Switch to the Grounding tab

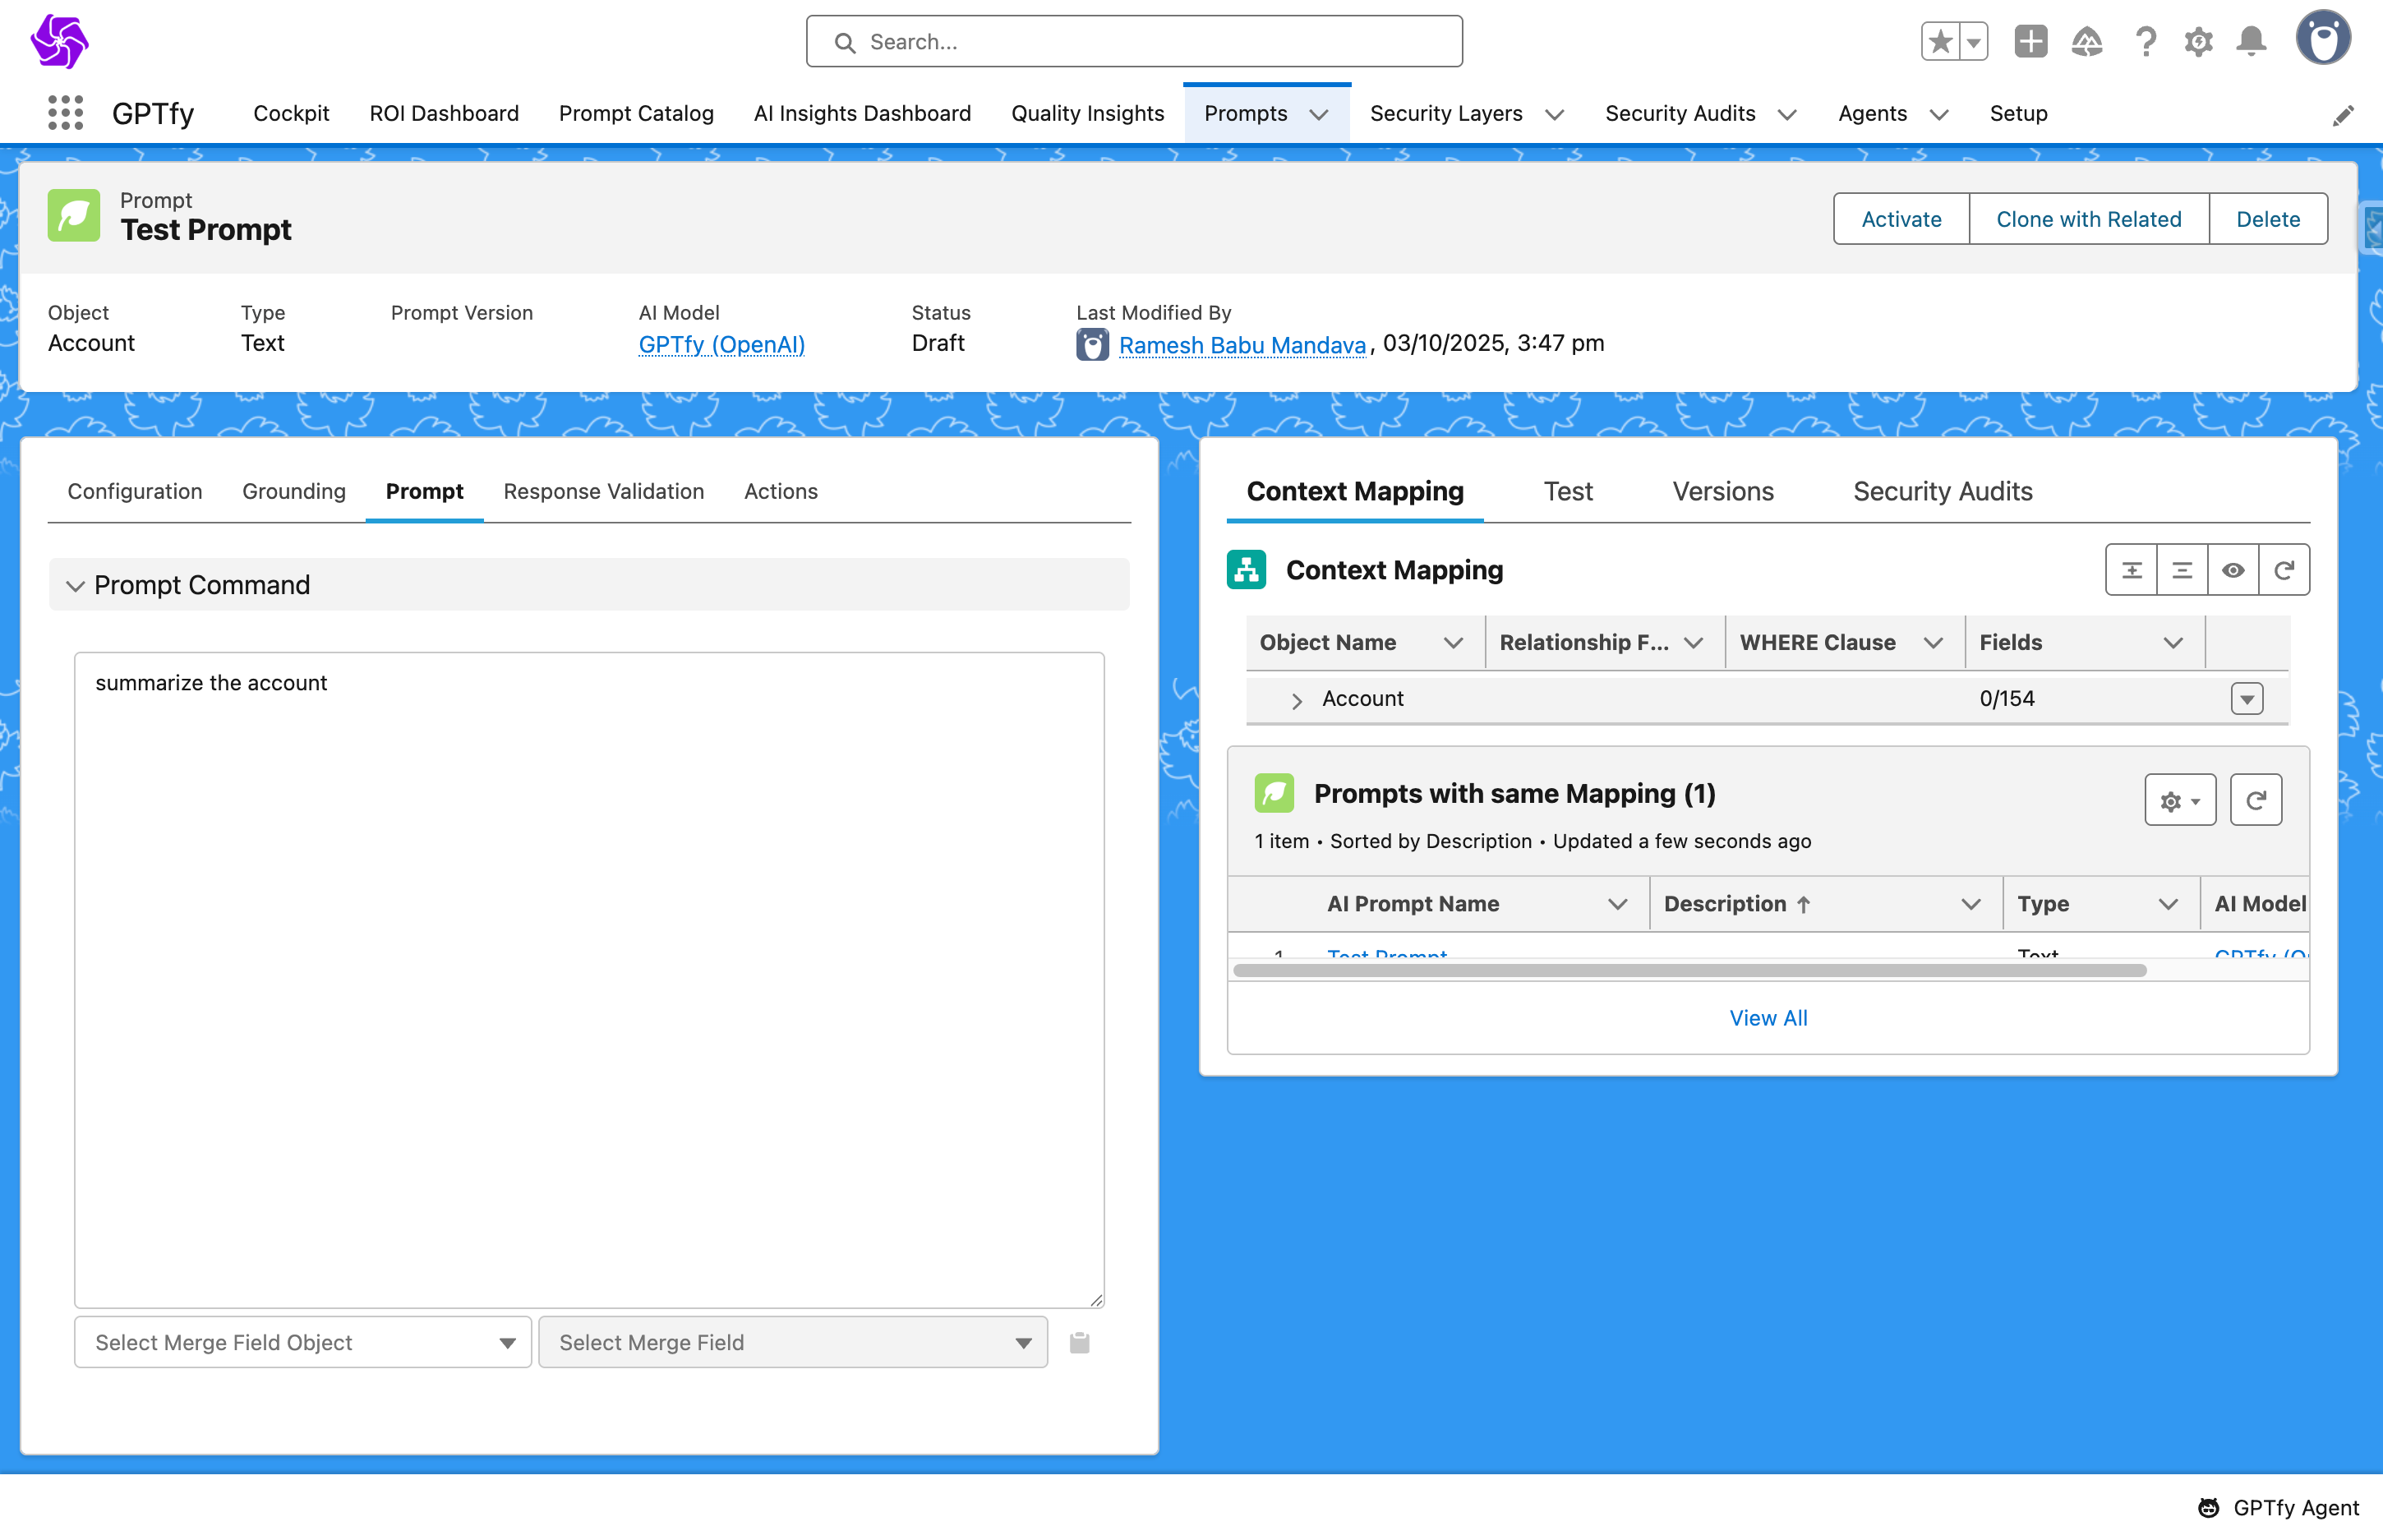tap(293, 492)
